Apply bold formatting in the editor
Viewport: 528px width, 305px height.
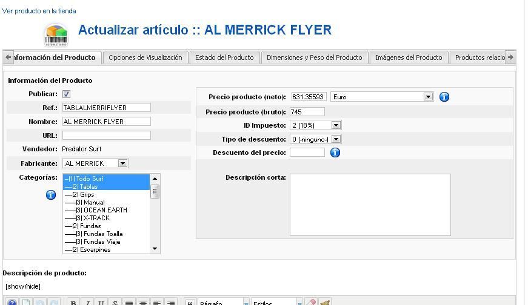pyautogui.click(x=73, y=303)
